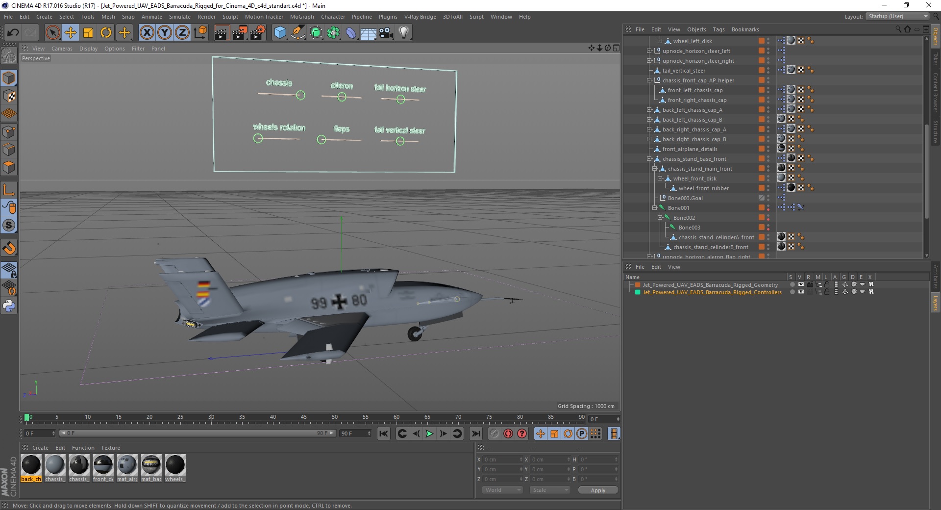Collapse the Bone001 node
Image resolution: width=941 pixels, height=510 pixels.
coord(654,208)
